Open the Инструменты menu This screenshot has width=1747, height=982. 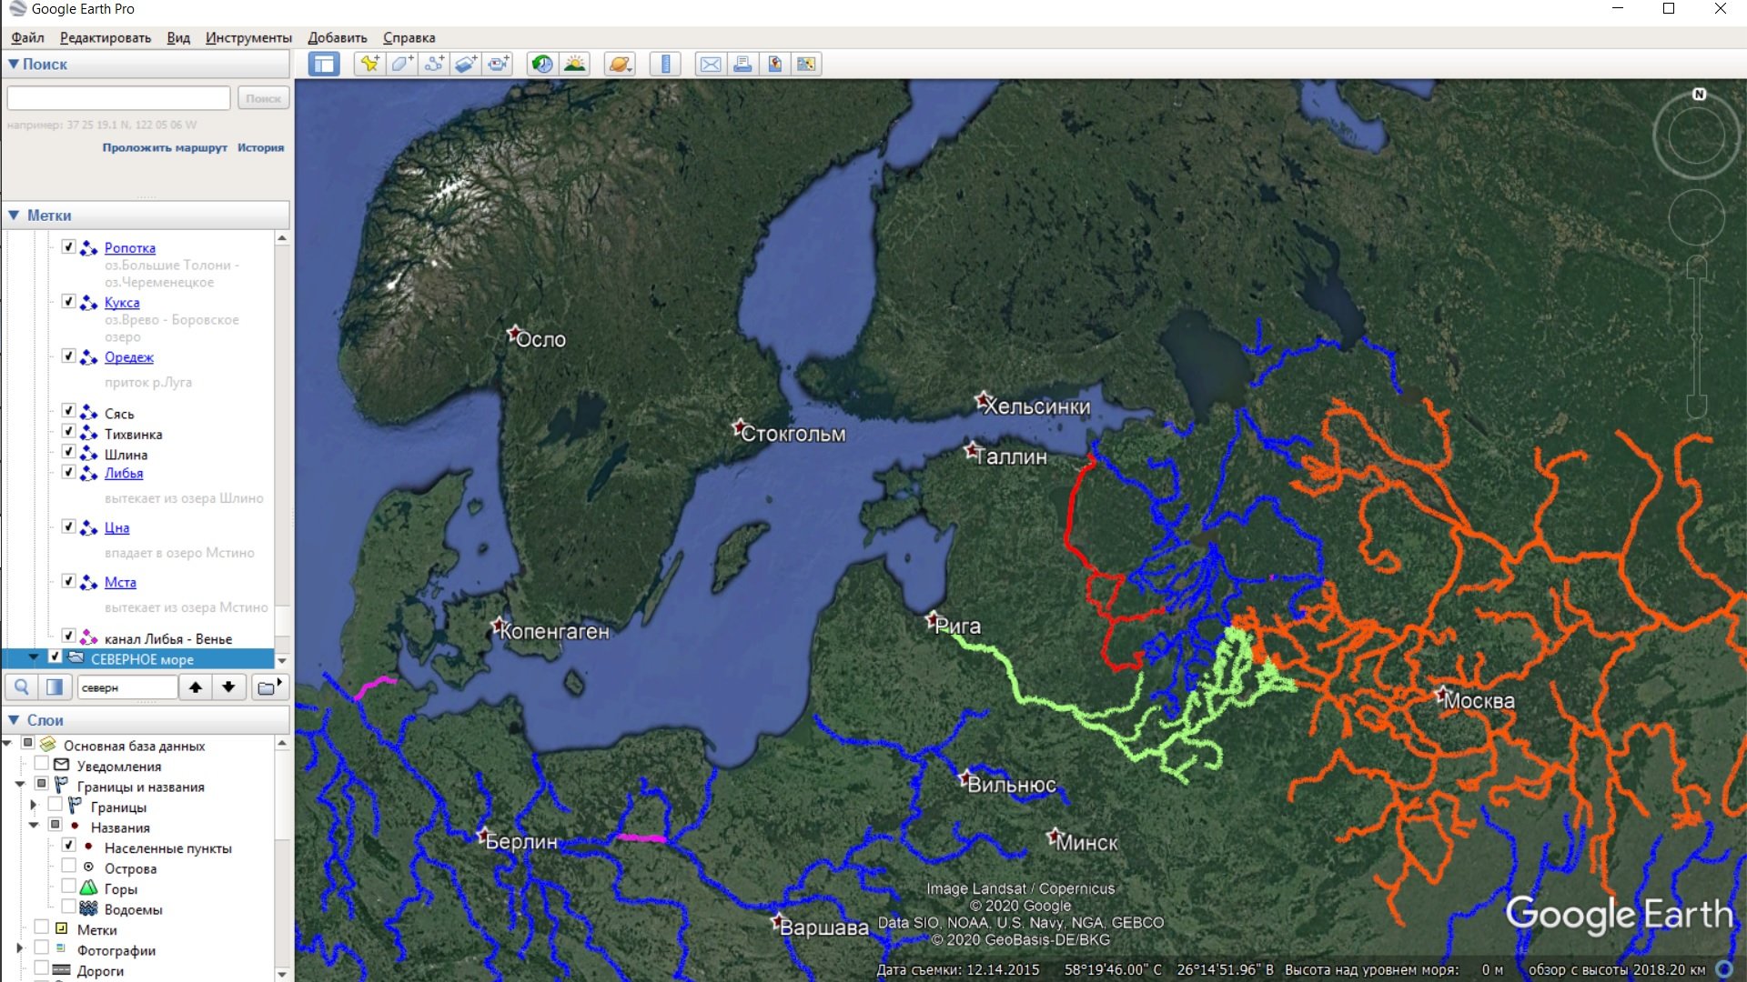248,37
